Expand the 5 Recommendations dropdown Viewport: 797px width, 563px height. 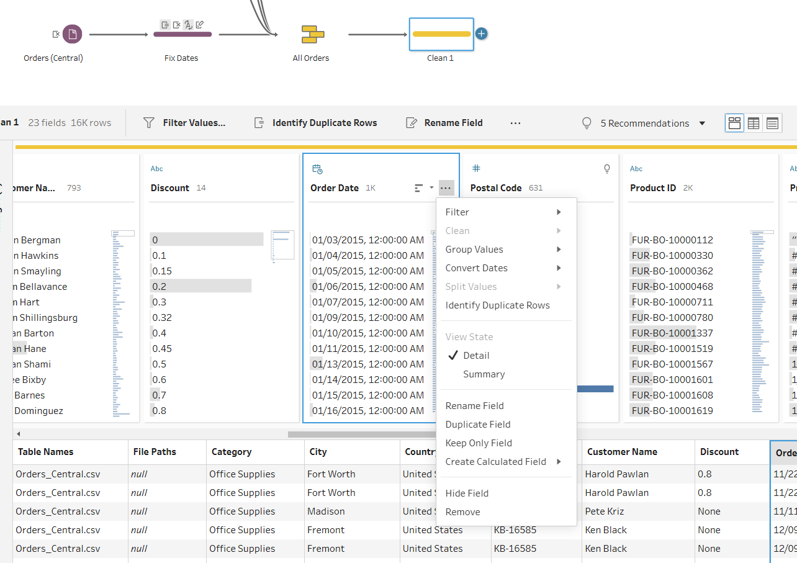coord(702,123)
